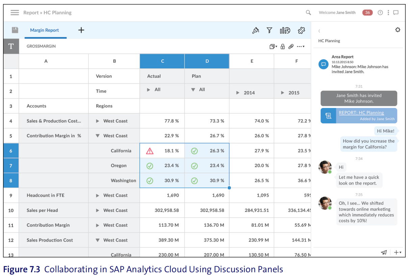Expand West Coast in Sales & Production Cost row
The height and width of the screenshot is (278, 408).
tap(98, 121)
